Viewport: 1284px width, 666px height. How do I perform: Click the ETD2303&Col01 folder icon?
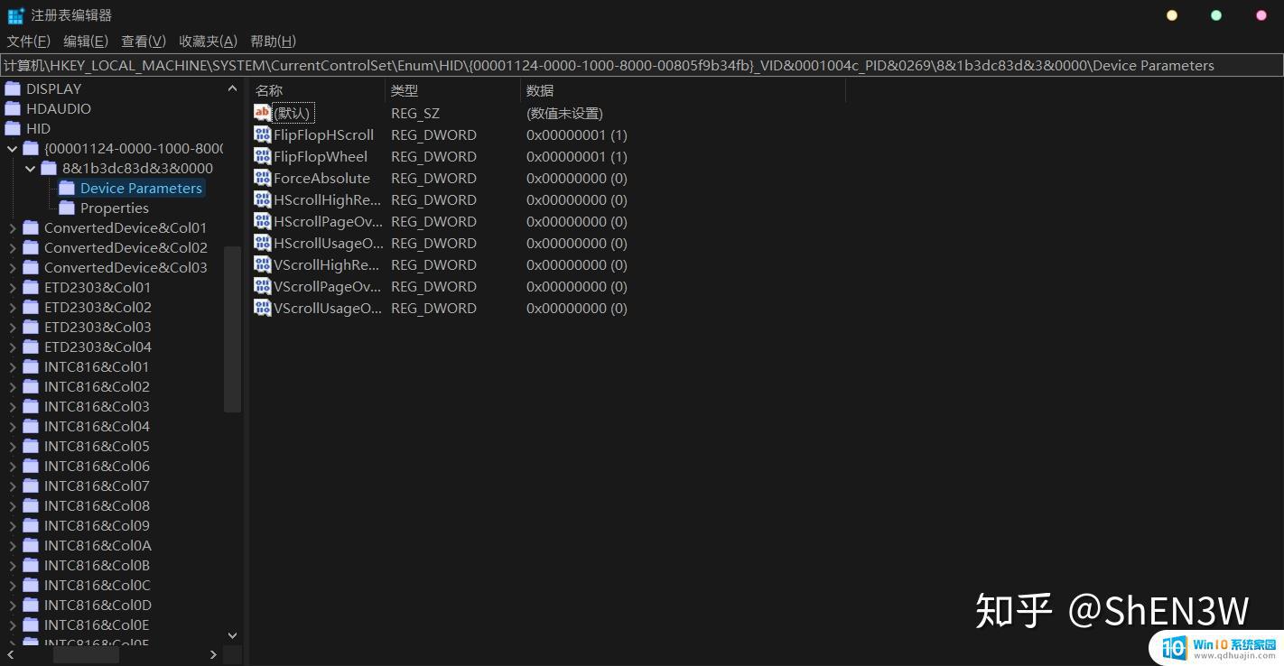pos(31,287)
